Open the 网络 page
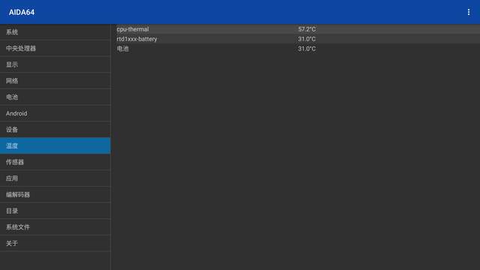 tap(55, 81)
